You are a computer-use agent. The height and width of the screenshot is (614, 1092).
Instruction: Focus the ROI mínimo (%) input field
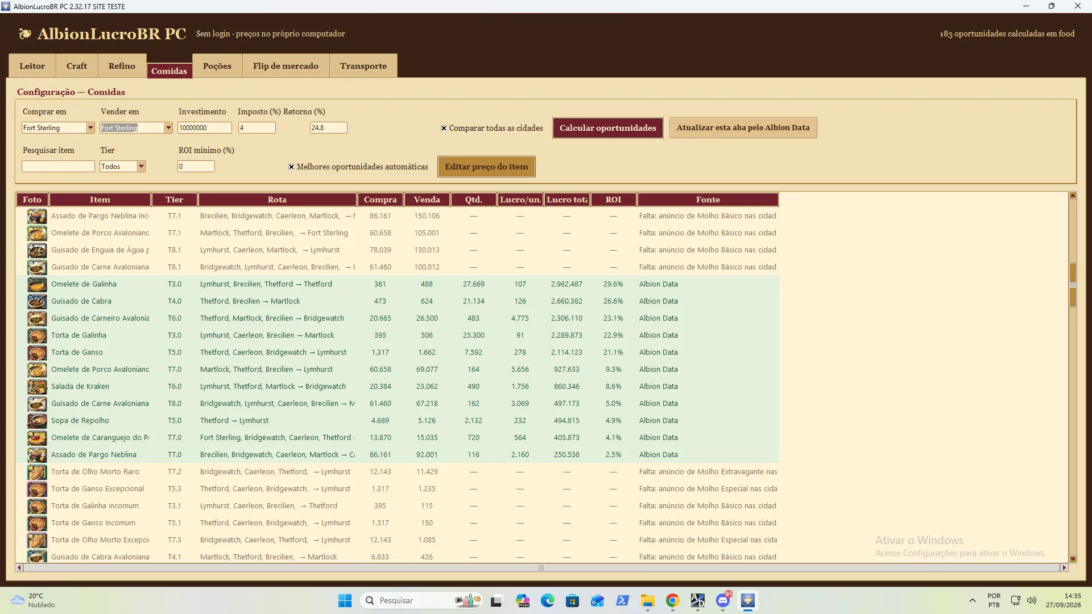(196, 167)
